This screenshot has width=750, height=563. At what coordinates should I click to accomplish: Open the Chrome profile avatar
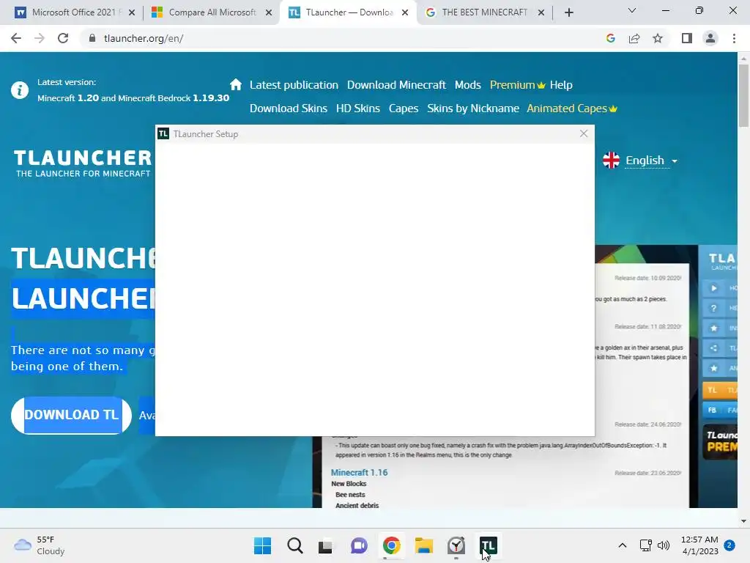click(710, 38)
